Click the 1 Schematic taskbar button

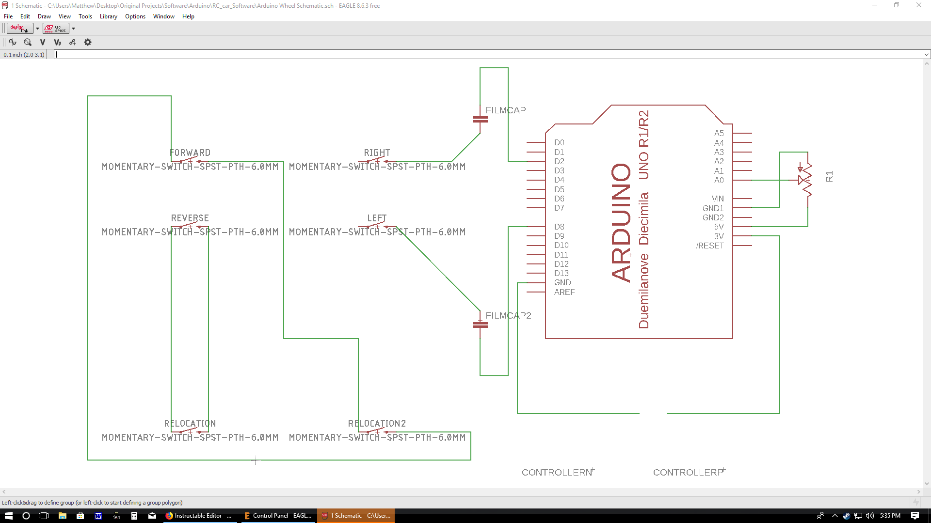click(x=356, y=516)
